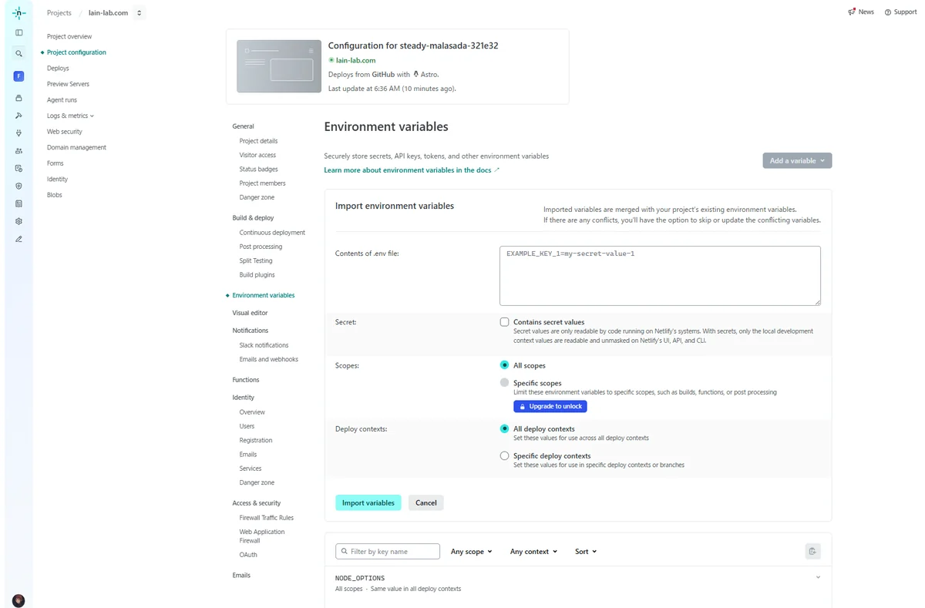The width and height of the screenshot is (925, 608).
Task: Go to Domain management page
Action: [76, 147]
